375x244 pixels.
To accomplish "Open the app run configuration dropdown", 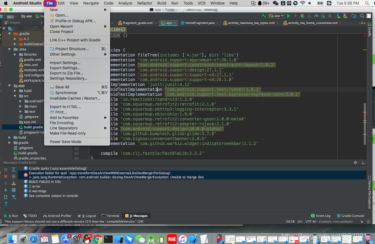I will tap(276, 16).
